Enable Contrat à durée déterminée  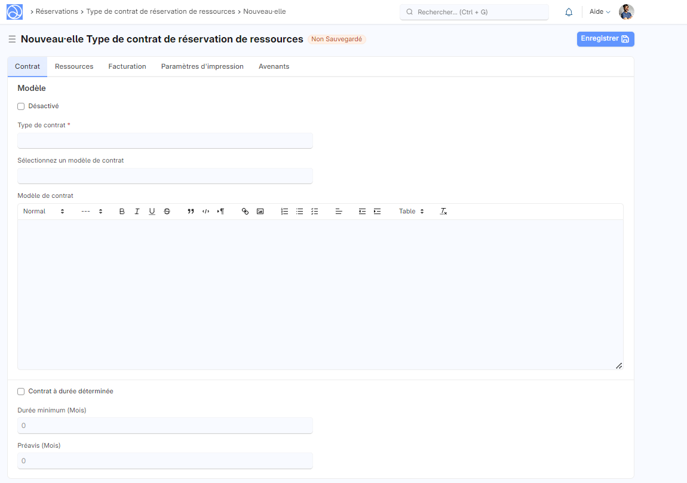coord(21,392)
